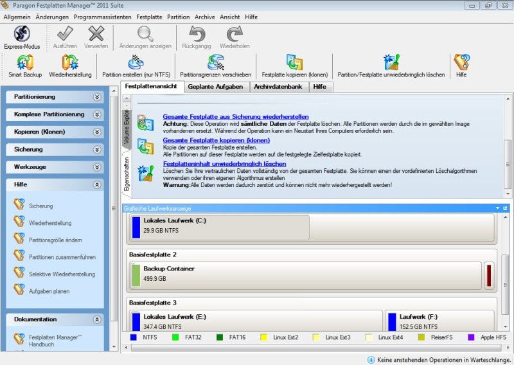
Task: Click the green FAT32 legend swatch
Action: click(175, 337)
